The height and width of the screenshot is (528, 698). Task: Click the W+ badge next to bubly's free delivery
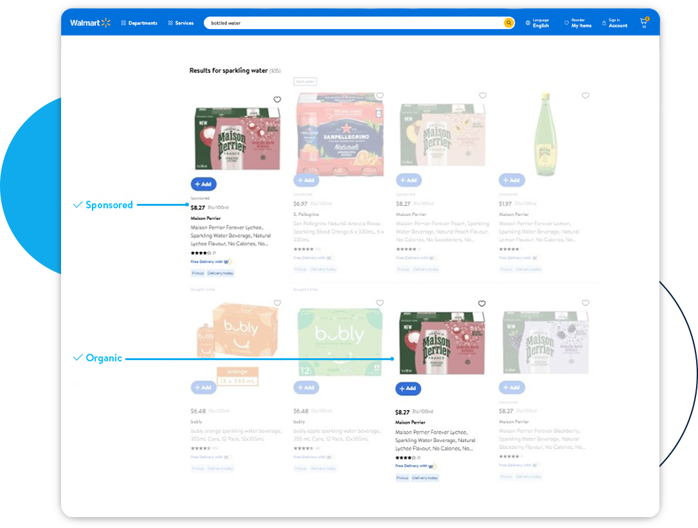coord(228,458)
